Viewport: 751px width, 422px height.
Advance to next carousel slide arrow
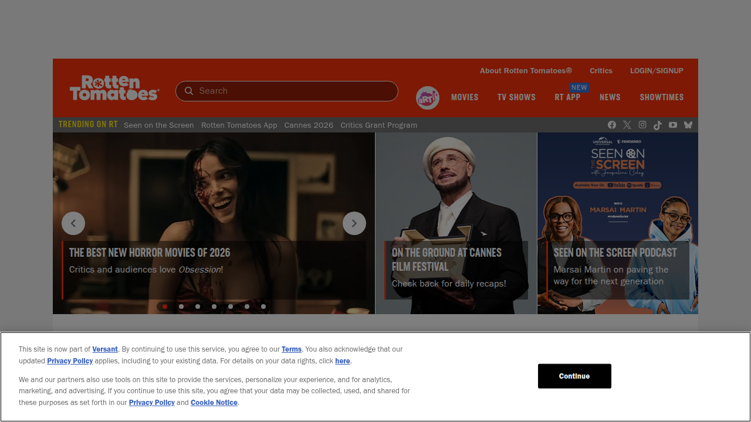354,223
